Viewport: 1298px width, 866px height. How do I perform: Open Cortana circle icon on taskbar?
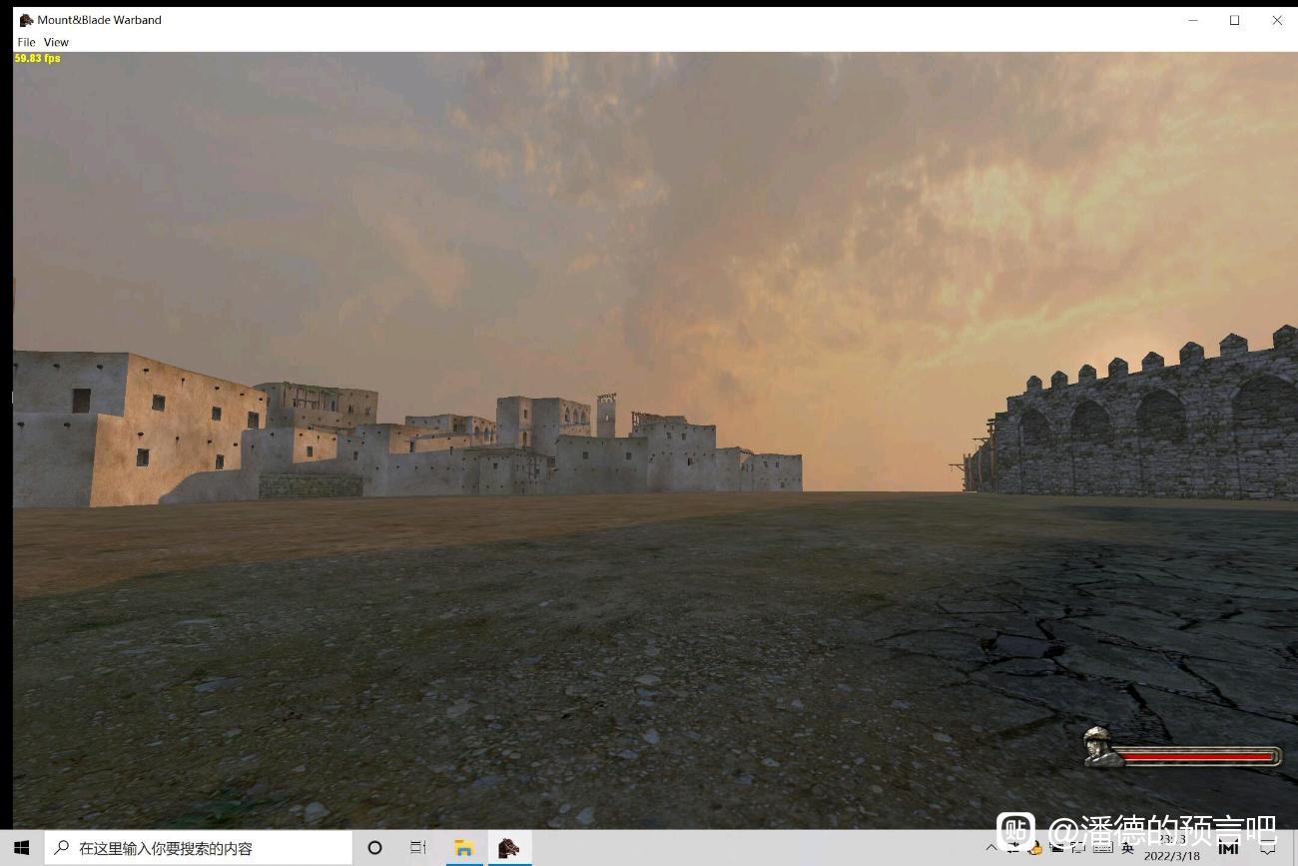point(375,848)
